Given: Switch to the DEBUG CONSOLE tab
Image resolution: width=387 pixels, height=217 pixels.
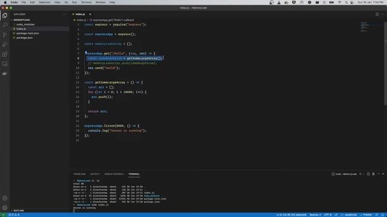Looking at the screenshot, I should (x=114, y=174).
